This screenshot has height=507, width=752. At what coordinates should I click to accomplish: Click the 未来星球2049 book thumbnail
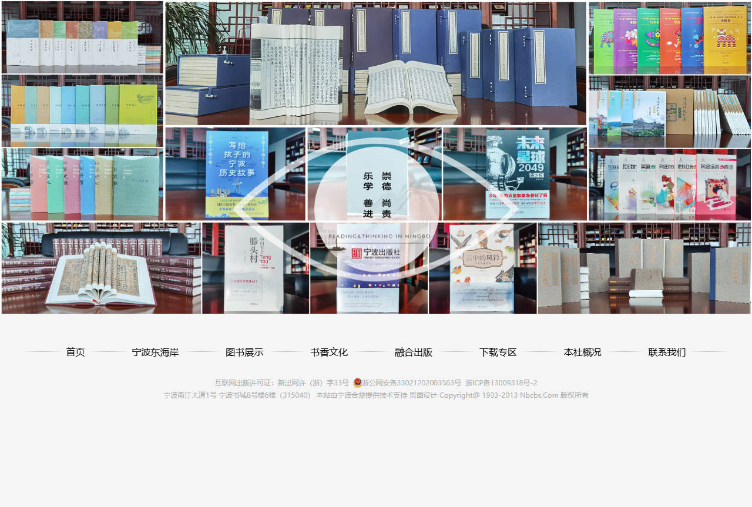tap(514, 173)
